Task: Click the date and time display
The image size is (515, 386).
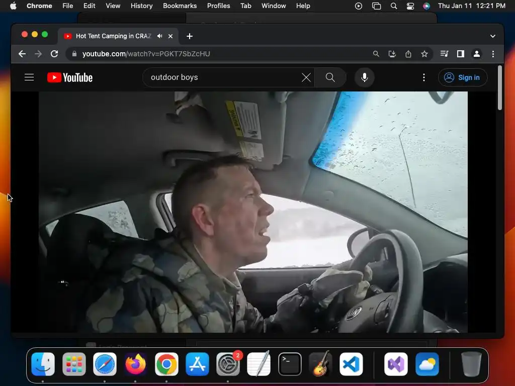Action: [x=472, y=6]
